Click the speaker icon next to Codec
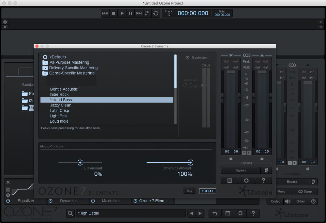Screen dimensions: 326x223 tap(287, 201)
